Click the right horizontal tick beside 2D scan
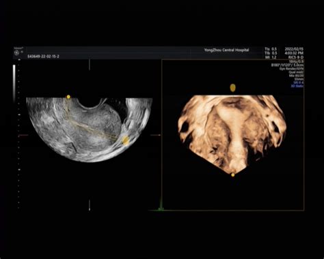 pos(156,135)
